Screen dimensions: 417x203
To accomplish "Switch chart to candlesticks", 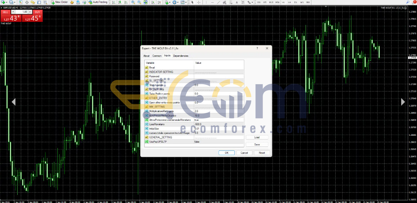I will (120, 2).
